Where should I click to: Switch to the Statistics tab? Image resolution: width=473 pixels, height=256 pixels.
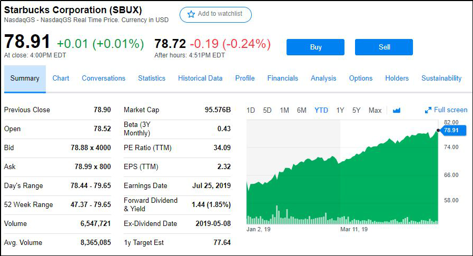tap(152, 78)
